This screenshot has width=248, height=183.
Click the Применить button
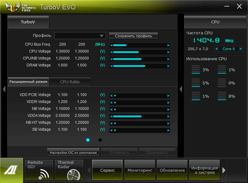tap(157, 152)
